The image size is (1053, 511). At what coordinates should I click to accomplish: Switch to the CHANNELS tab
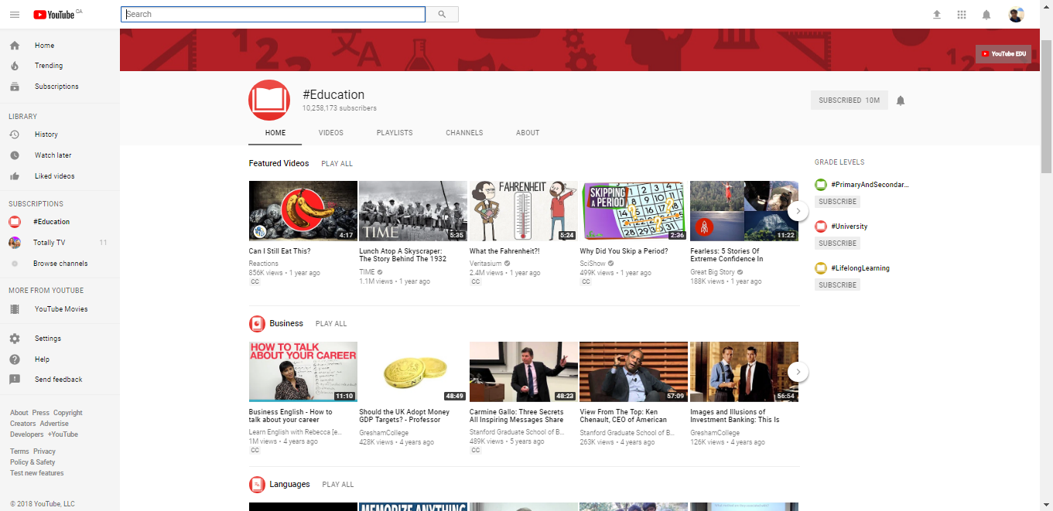pyautogui.click(x=464, y=133)
